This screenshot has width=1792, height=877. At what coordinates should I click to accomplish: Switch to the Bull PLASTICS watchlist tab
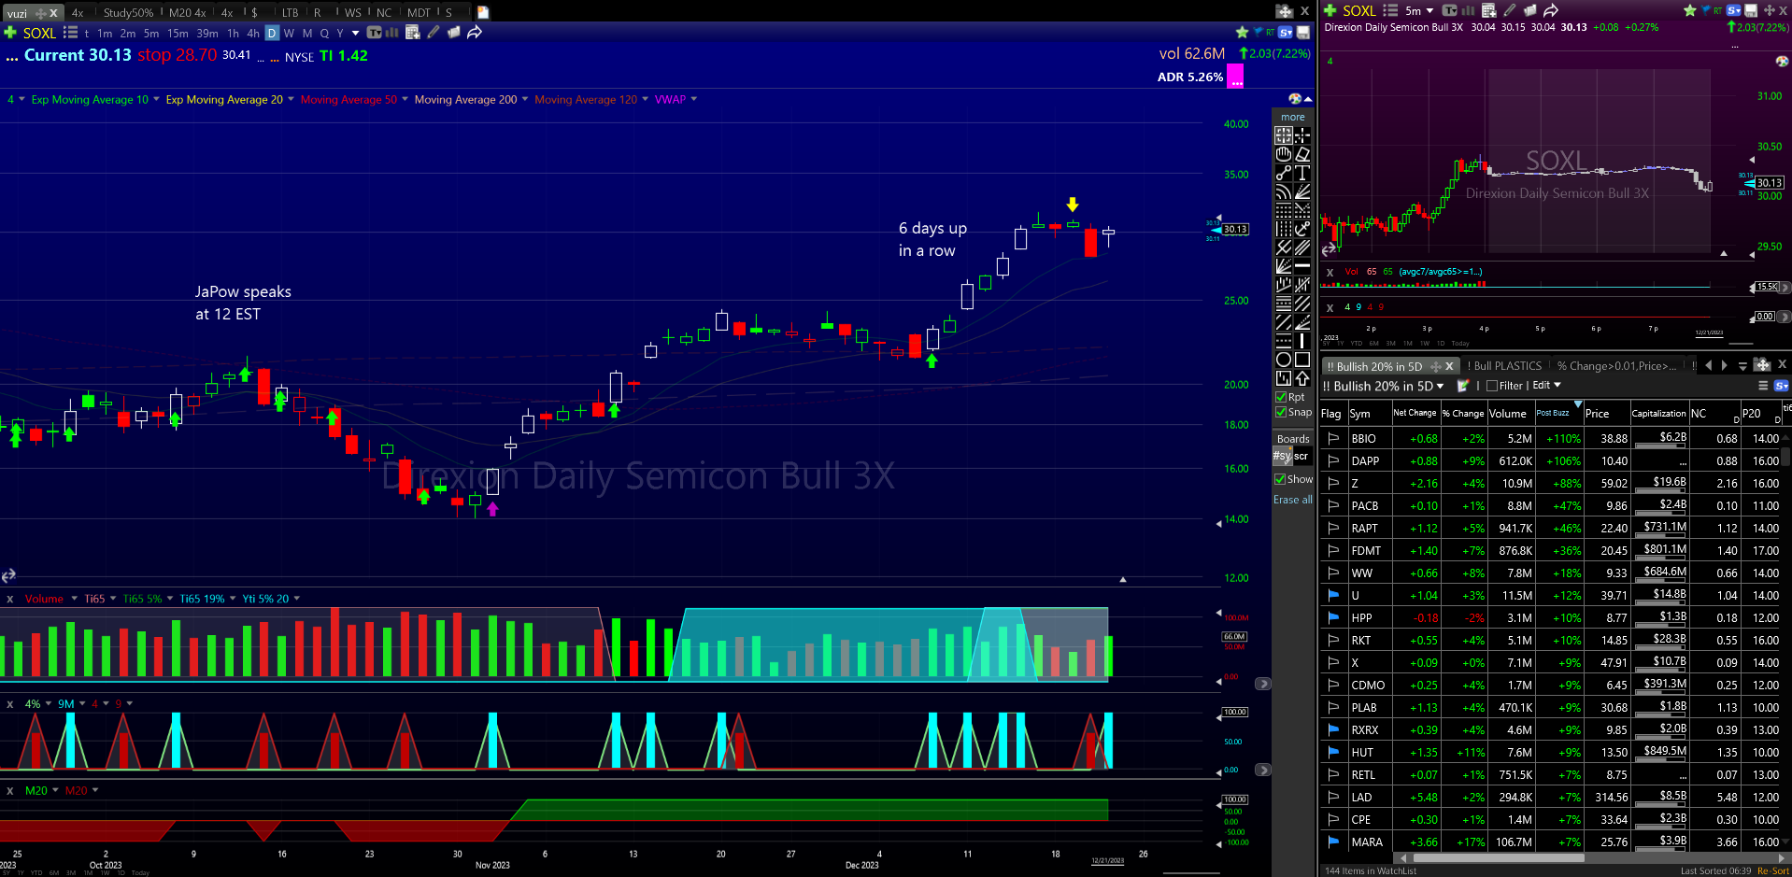click(1507, 366)
